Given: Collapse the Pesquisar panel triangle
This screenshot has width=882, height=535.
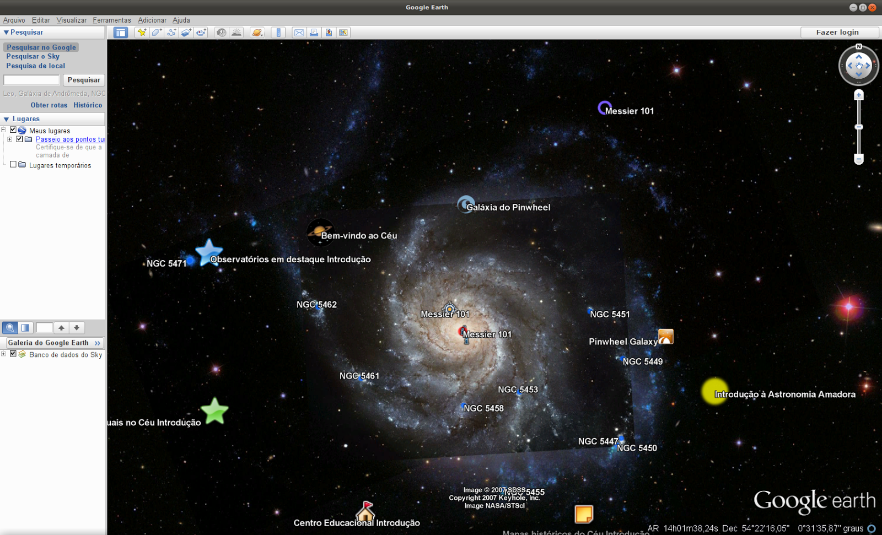Looking at the screenshot, I should [6, 33].
